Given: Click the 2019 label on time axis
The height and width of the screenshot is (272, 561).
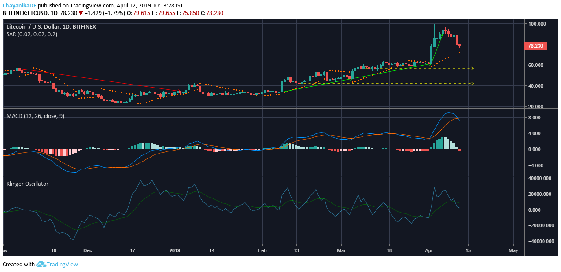Looking at the screenshot, I should coord(175,250).
